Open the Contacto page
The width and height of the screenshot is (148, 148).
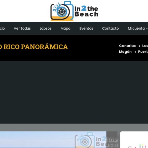[x=110, y=28]
